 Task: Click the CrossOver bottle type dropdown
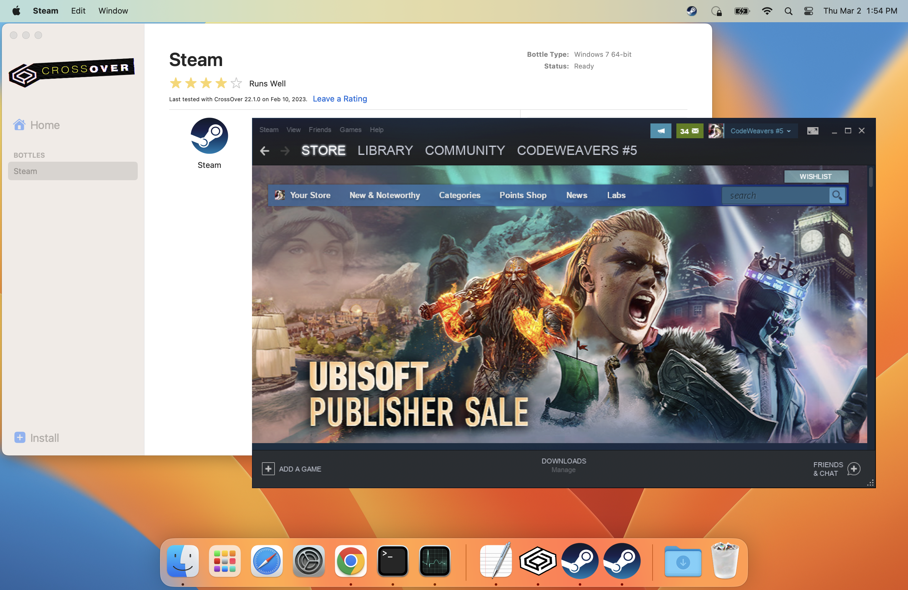pyautogui.click(x=602, y=54)
